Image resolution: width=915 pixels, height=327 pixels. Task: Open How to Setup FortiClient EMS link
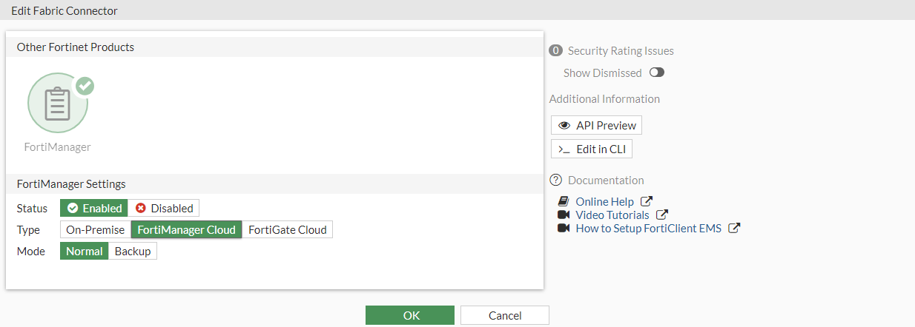click(648, 229)
